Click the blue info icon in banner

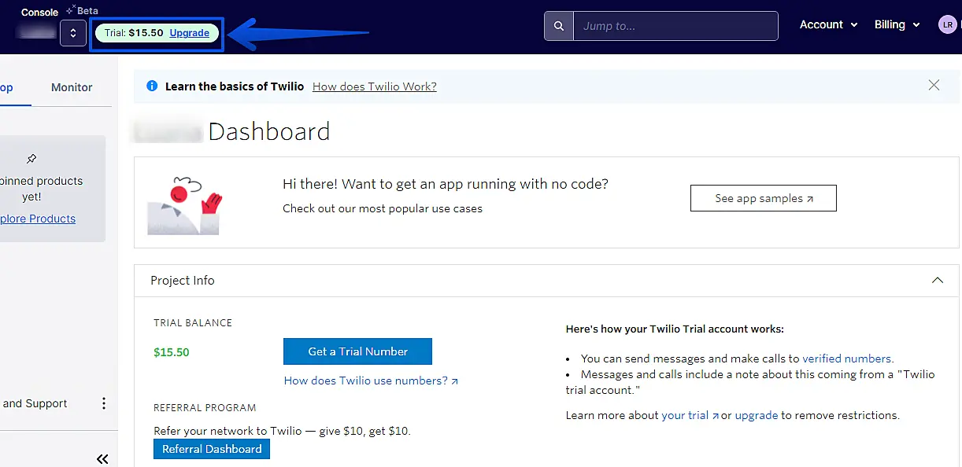pos(152,86)
